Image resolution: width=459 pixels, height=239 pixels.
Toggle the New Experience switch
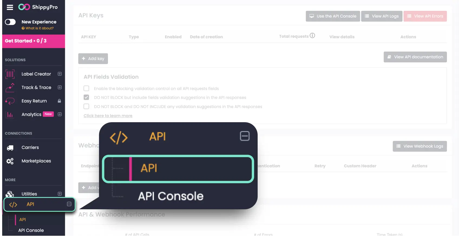pos(10,22)
